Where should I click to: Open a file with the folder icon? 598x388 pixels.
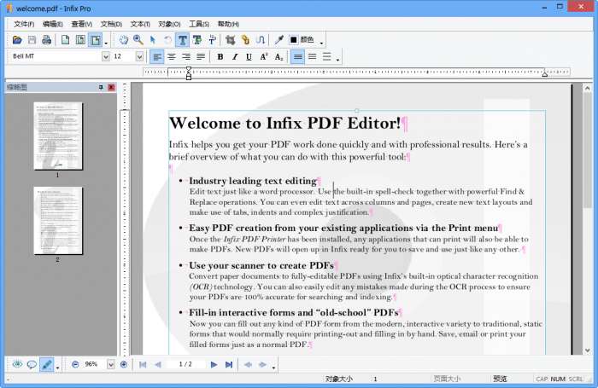click(17, 40)
